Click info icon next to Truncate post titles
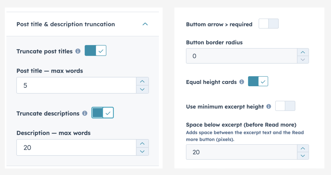Viewport: 331px width, 175px height. [78, 51]
